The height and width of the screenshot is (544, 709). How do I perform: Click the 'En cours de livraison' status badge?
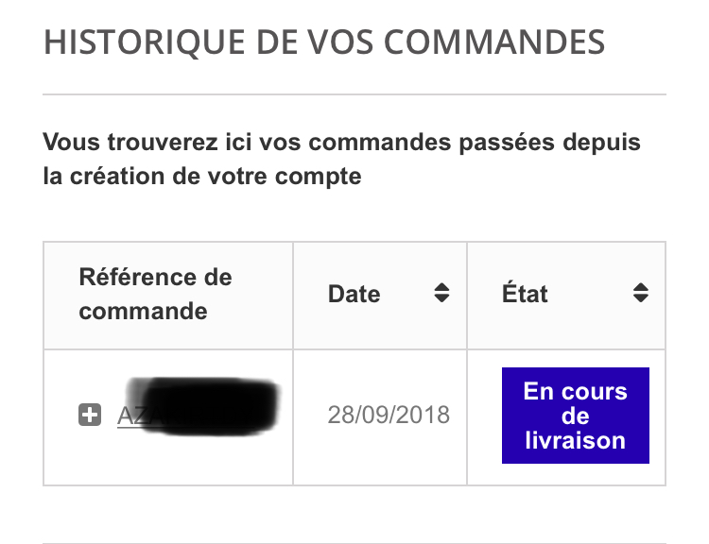click(575, 416)
